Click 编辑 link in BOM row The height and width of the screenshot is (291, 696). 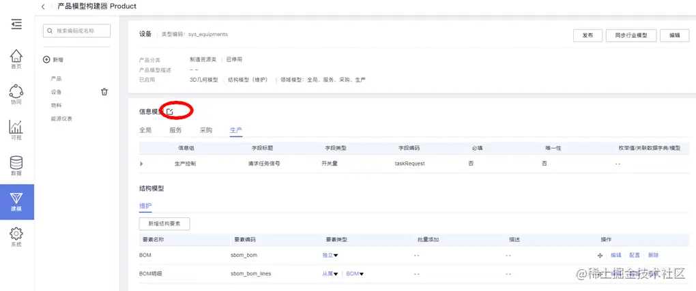pyautogui.click(x=615, y=256)
